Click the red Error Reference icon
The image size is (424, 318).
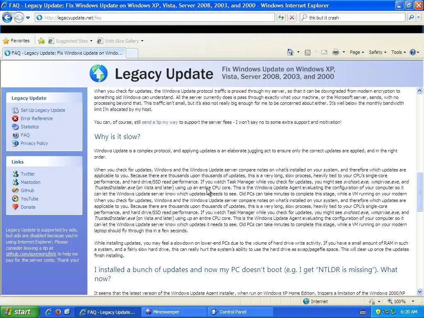tap(15, 118)
